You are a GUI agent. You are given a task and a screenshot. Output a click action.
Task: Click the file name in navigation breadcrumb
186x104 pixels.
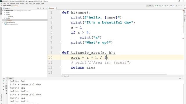coord(15,6)
